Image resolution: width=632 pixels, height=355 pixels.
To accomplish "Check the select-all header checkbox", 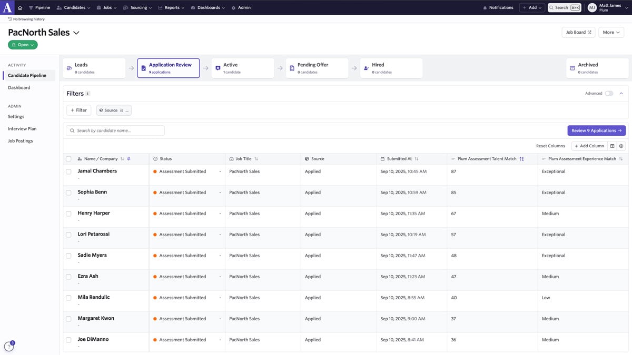I will [x=68, y=159].
